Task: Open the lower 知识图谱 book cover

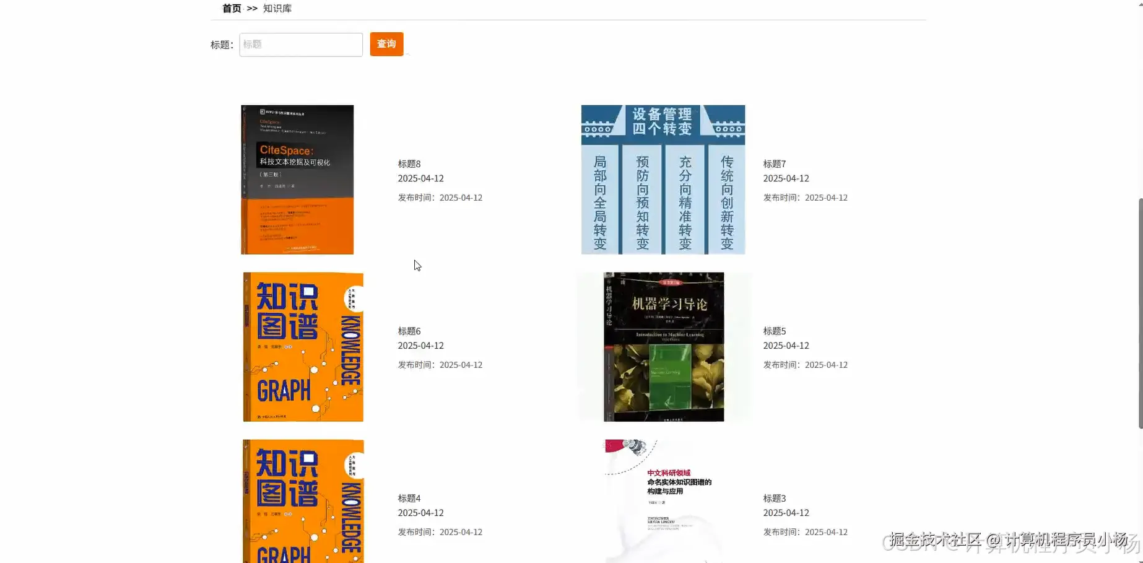Action: [303, 502]
